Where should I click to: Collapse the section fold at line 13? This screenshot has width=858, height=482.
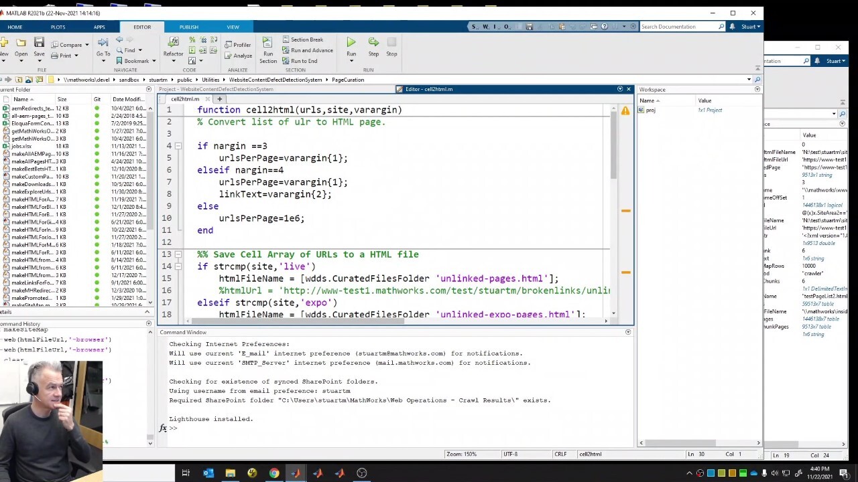(x=178, y=254)
